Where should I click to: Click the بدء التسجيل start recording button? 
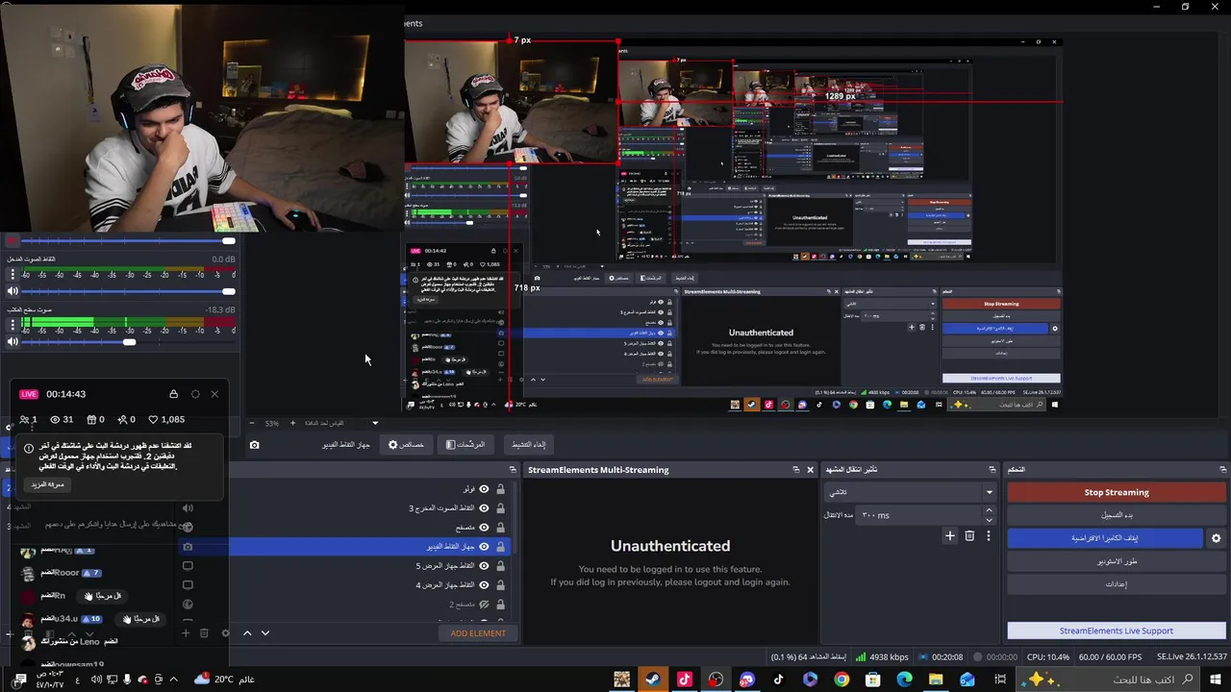[1116, 515]
